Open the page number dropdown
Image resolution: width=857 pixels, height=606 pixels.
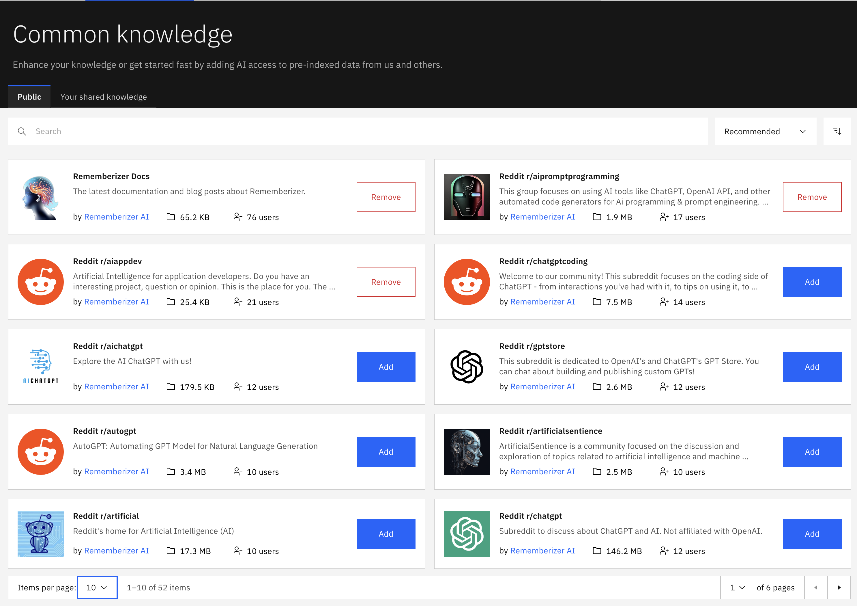click(737, 587)
